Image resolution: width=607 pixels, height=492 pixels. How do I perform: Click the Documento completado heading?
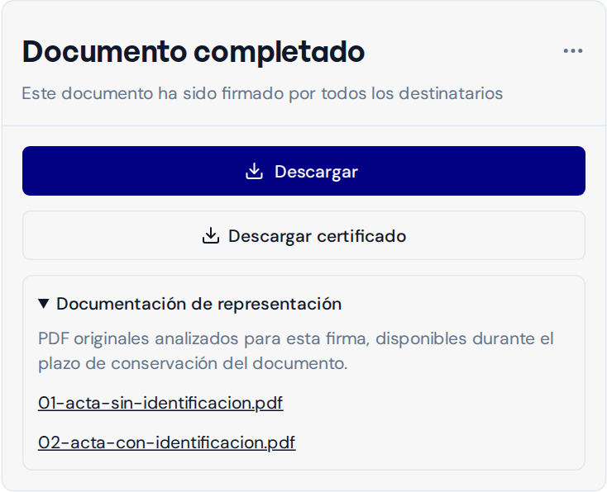click(x=194, y=52)
